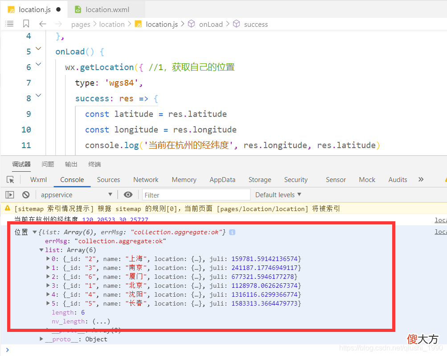Click code line number 11
Viewport: 447px width, 356px height.
click(26, 145)
